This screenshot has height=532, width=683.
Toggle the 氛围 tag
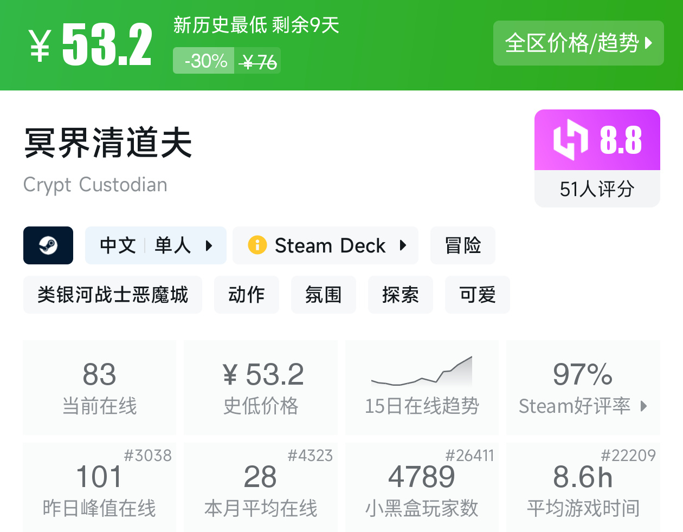(323, 295)
